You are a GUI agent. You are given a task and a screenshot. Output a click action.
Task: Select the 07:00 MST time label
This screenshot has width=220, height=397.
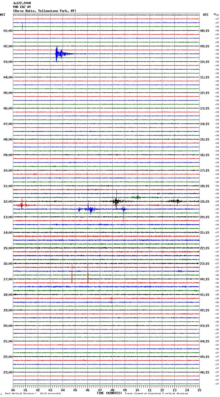coord(8,124)
